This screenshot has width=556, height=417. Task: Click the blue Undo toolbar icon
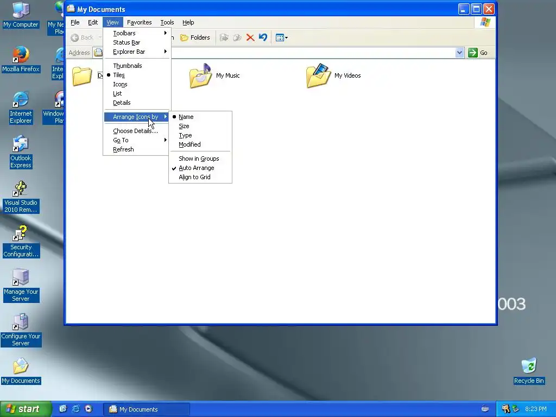[x=263, y=37]
